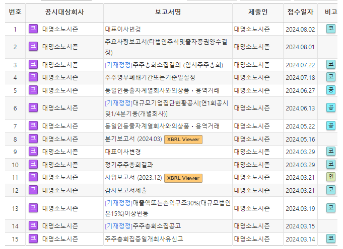Click the 접수일자 column header
Image resolution: width=343 pixels, height=249 pixels.
pos(300,12)
